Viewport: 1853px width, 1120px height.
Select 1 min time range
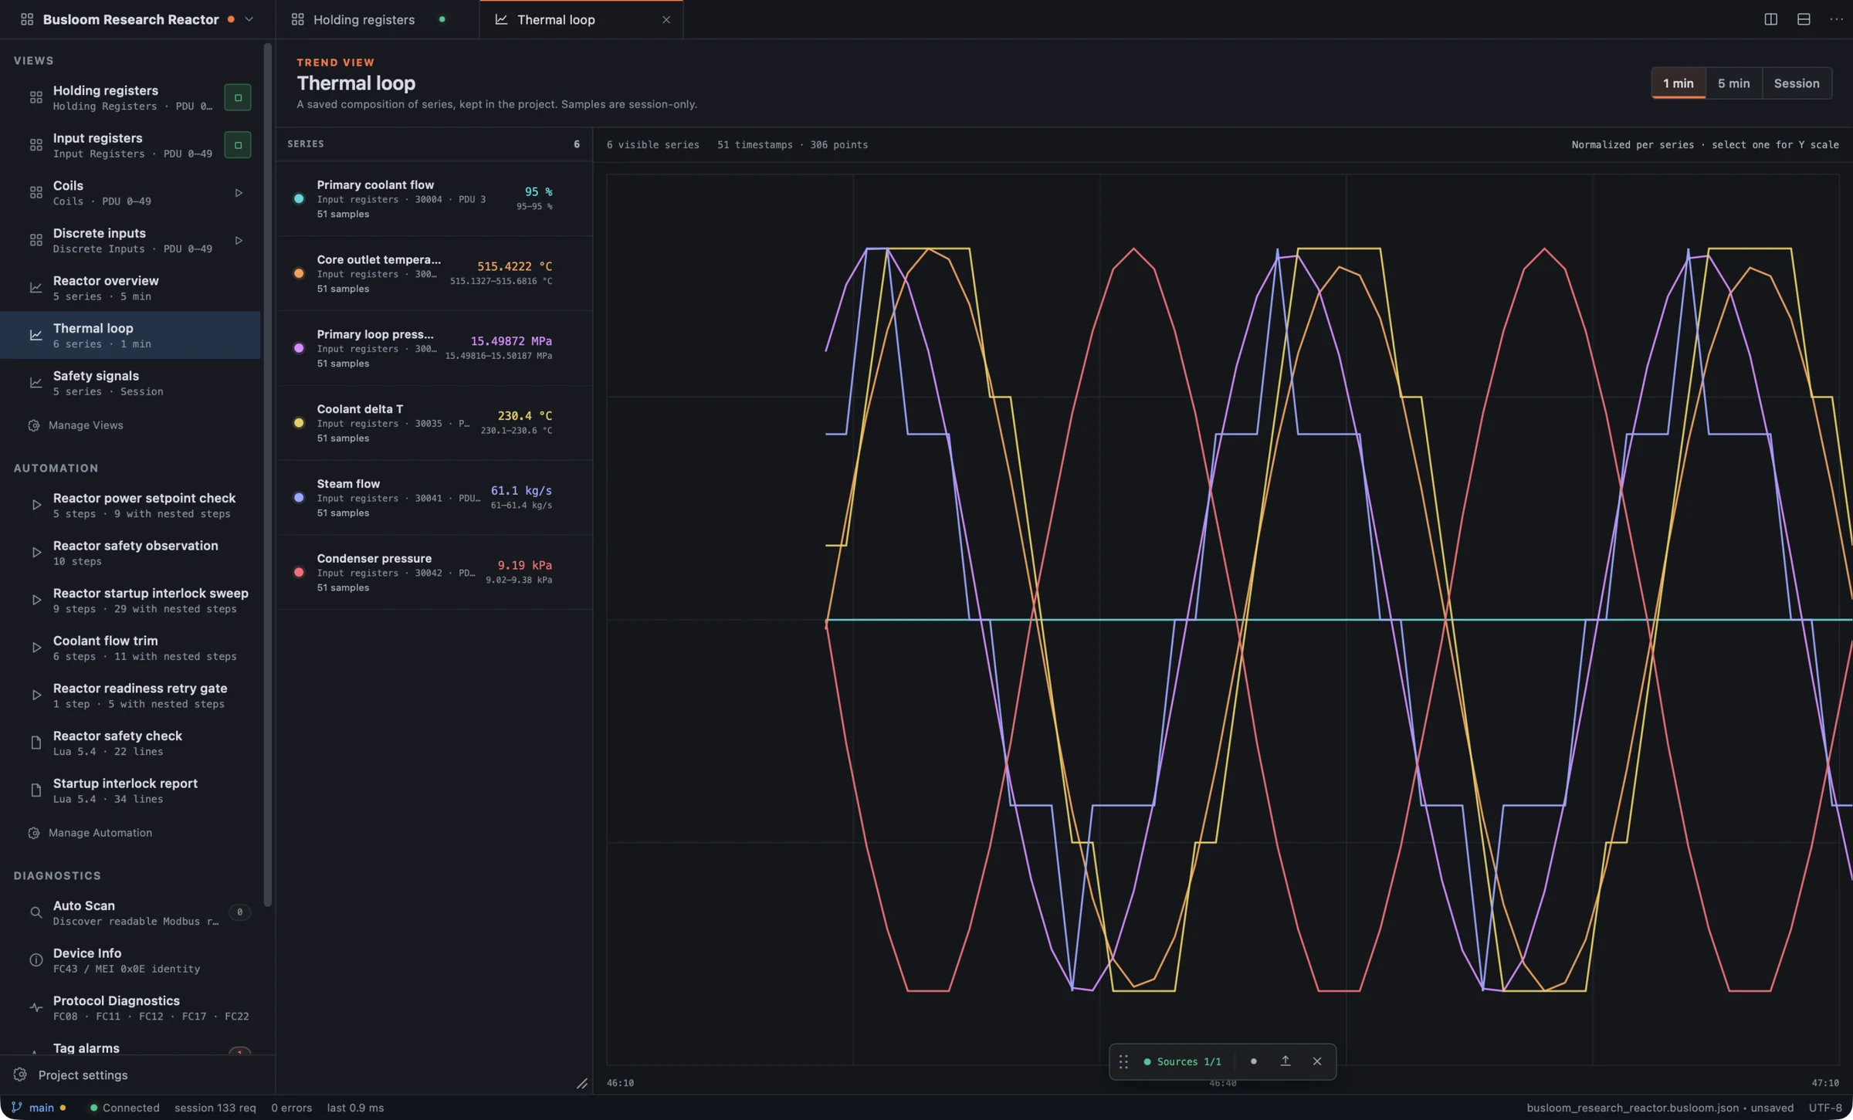[1678, 83]
